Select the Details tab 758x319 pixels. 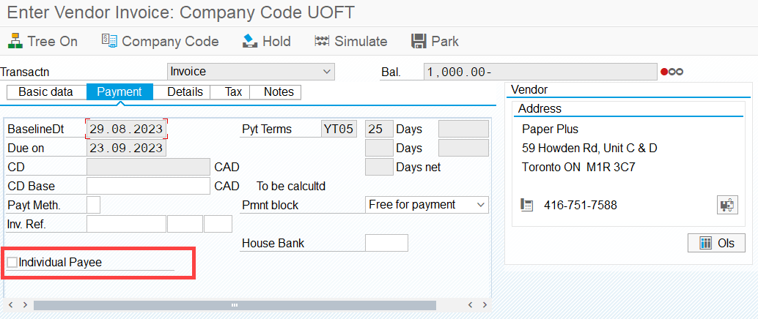point(185,92)
